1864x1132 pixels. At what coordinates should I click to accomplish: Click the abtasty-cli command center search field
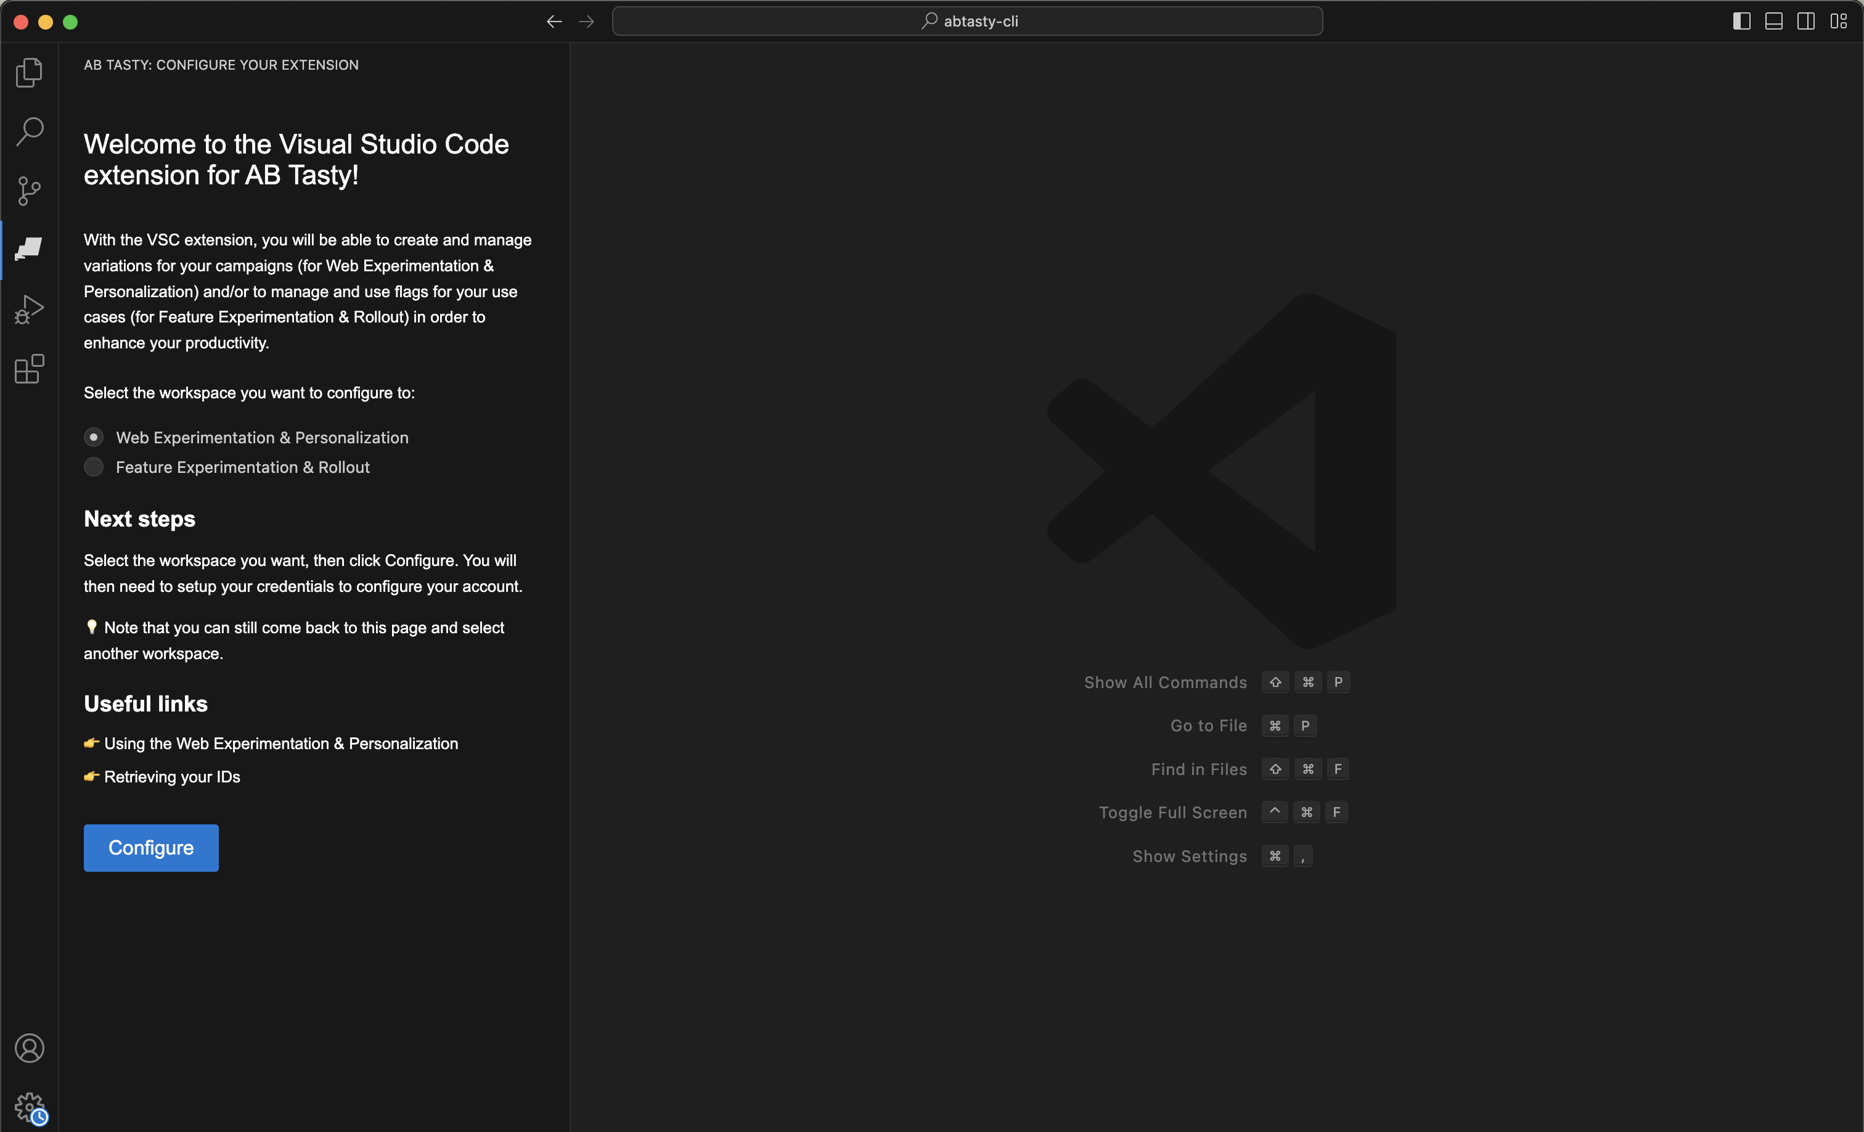(x=968, y=21)
